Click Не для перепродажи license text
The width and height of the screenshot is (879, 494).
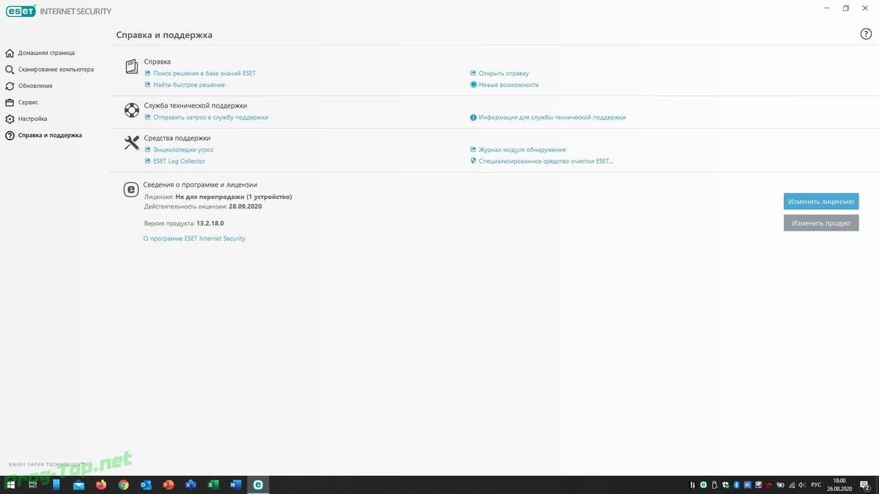point(234,197)
